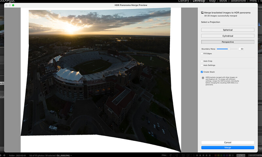Click the Merge button
This screenshot has width=262, height=157.
point(228,147)
